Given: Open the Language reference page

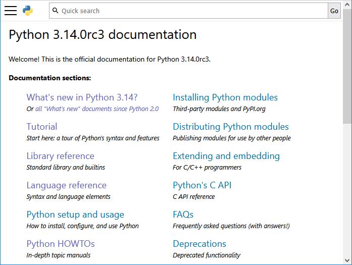Looking at the screenshot, I should pyautogui.click(x=66, y=185).
